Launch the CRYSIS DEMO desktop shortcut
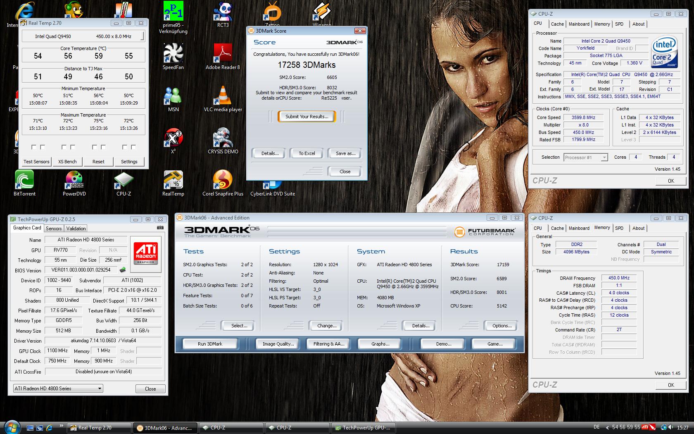This screenshot has height=434, width=694. click(x=223, y=140)
